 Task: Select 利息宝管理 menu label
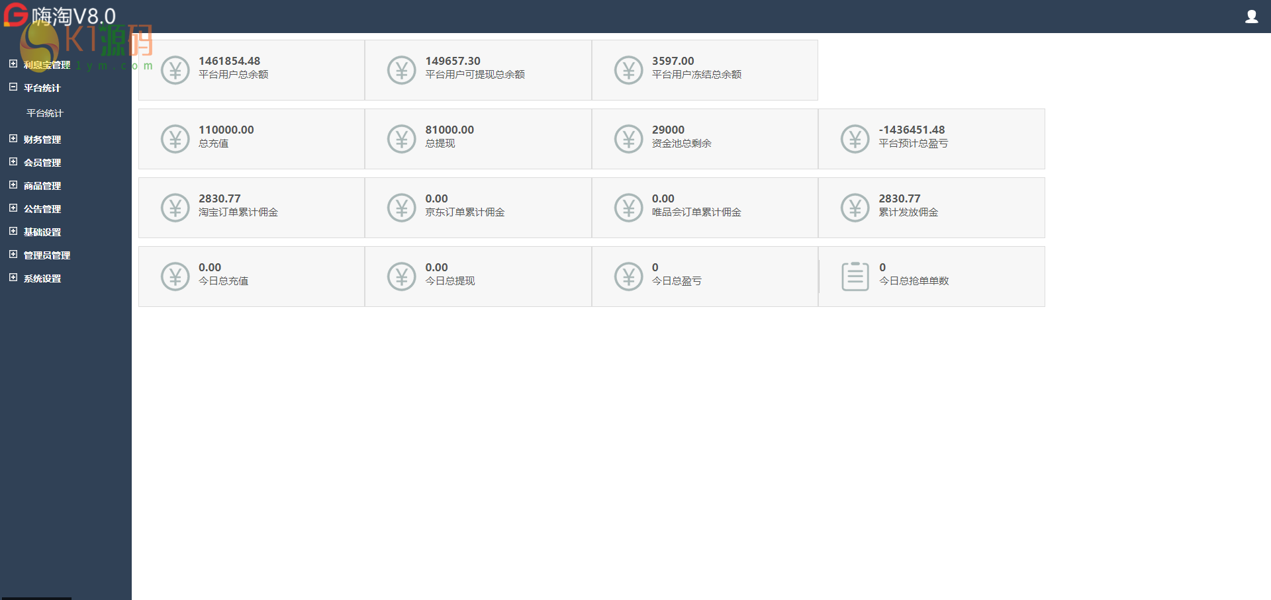[x=47, y=65]
